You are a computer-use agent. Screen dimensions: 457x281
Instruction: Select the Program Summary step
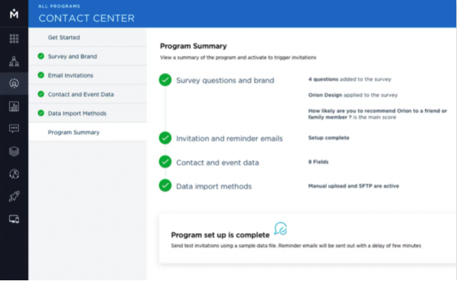pos(74,132)
